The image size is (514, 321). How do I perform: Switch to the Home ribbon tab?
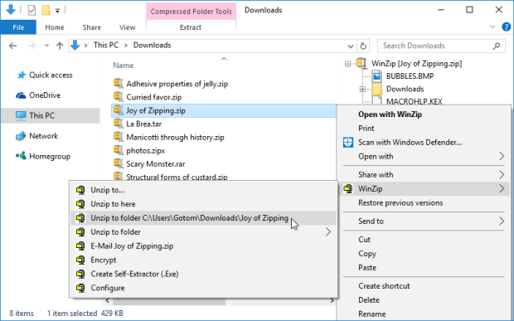[55, 27]
